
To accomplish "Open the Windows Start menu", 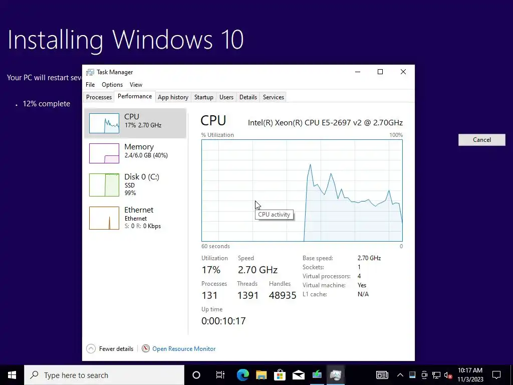I will point(12,375).
